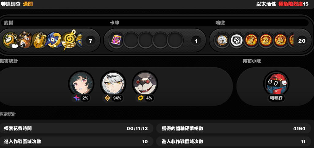
Task: Click the 探索花費時間 stat row
Action: tap(76, 129)
